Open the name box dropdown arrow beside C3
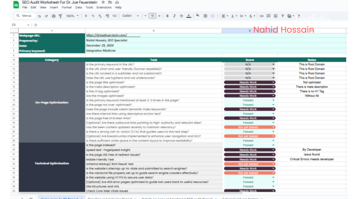355x199 pixels. (x=28, y=25)
